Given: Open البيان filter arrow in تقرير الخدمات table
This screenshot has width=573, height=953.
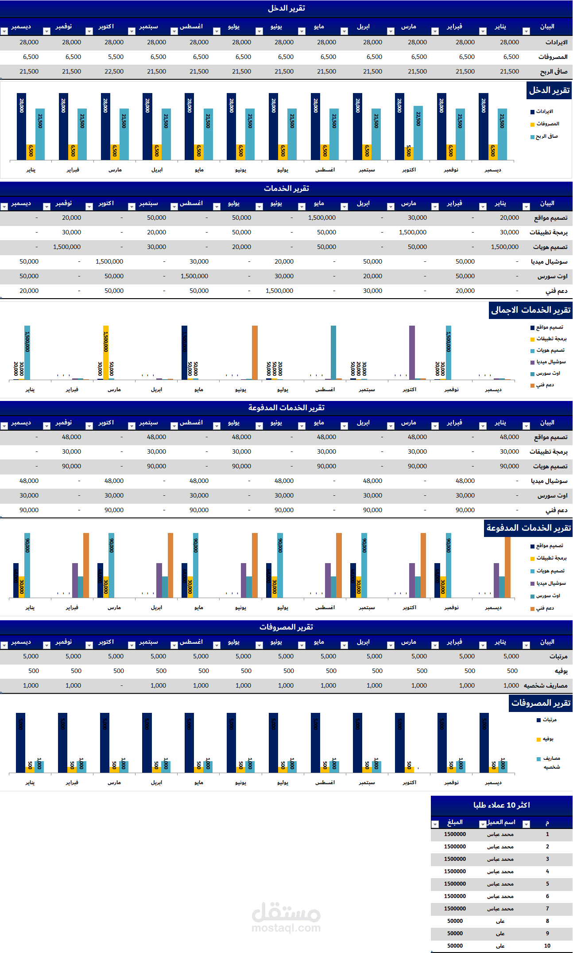Looking at the screenshot, I should (x=526, y=206).
